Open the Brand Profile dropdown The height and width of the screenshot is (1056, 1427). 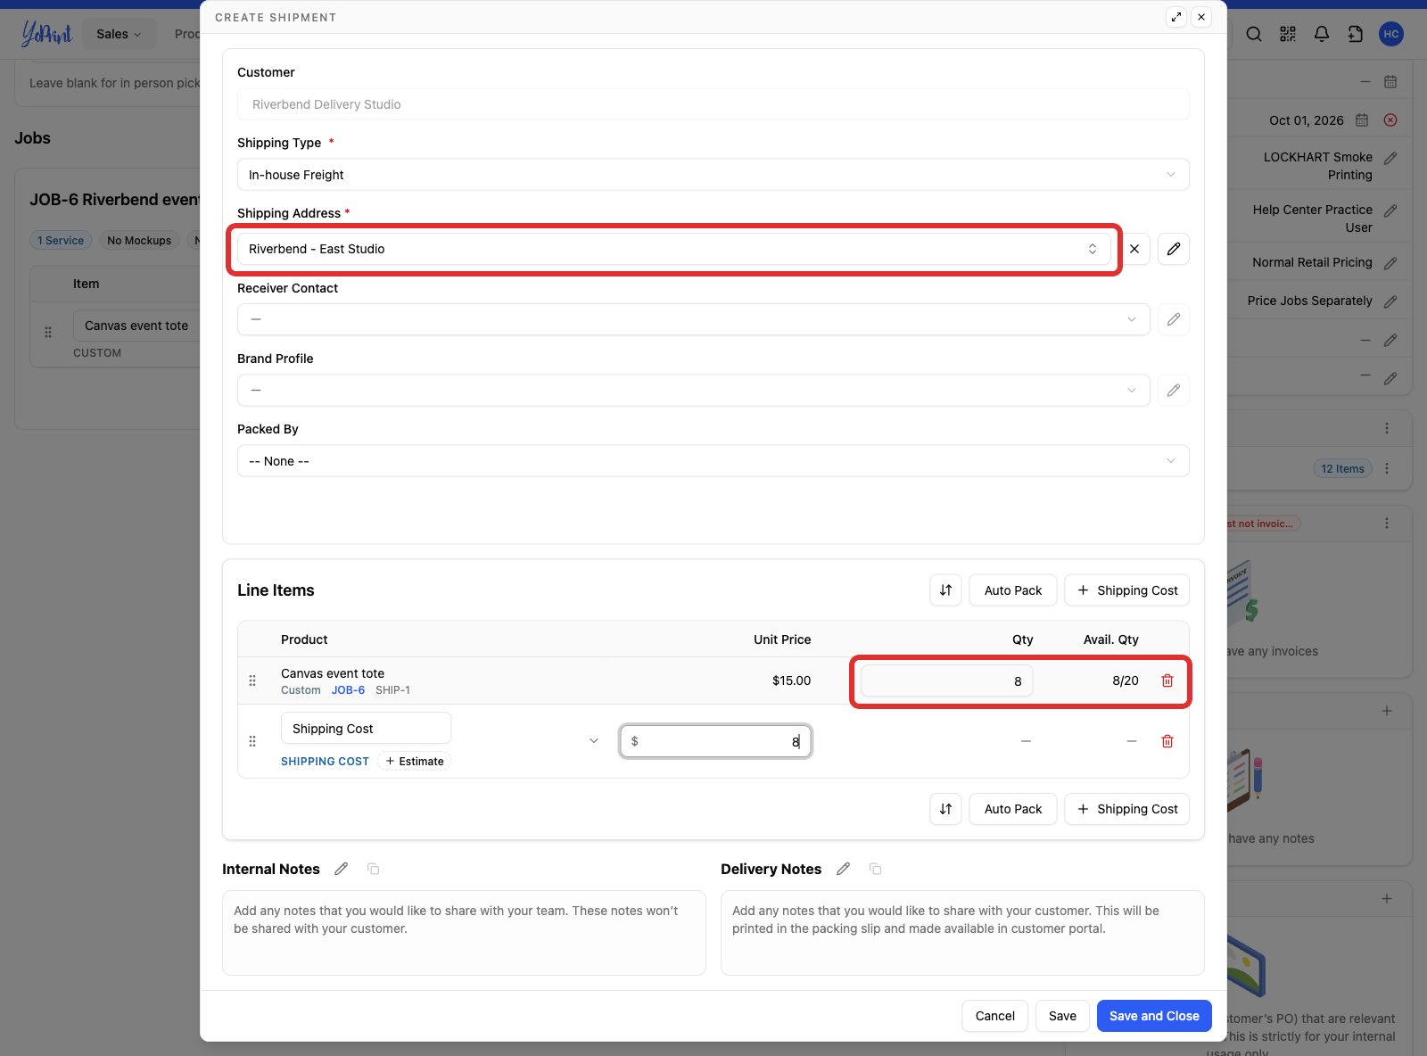[694, 390]
